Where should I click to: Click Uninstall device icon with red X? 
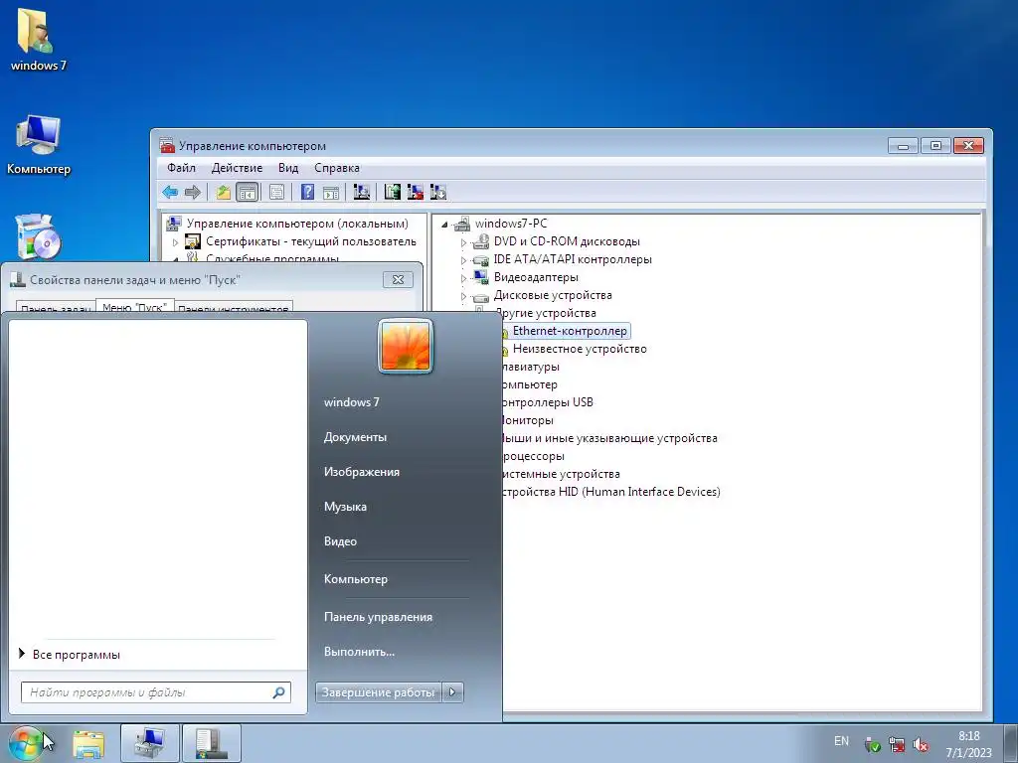(x=415, y=192)
